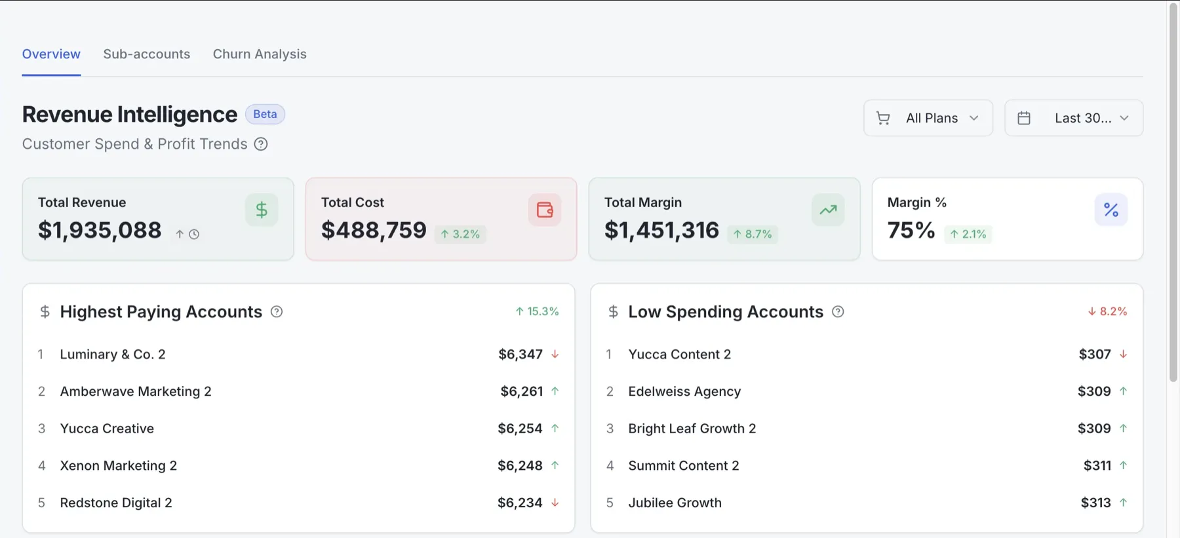Click the dollar icon in Total Revenue card
Image resolution: width=1180 pixels, height=538 pixels.
click(x=262, y=210)
